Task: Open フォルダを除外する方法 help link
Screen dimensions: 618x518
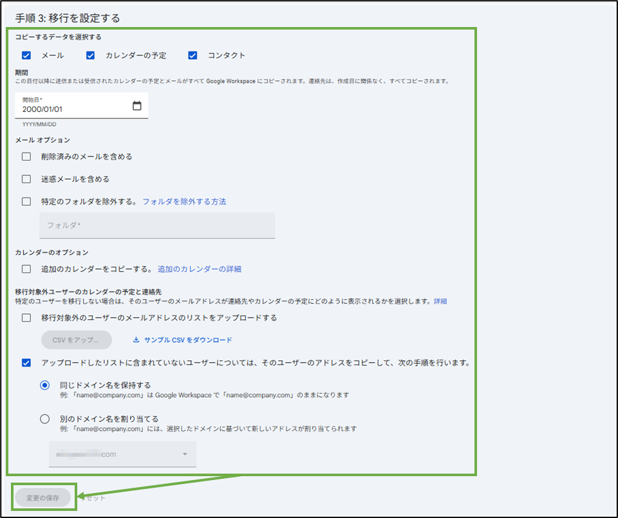Action: tap(185, 201)
